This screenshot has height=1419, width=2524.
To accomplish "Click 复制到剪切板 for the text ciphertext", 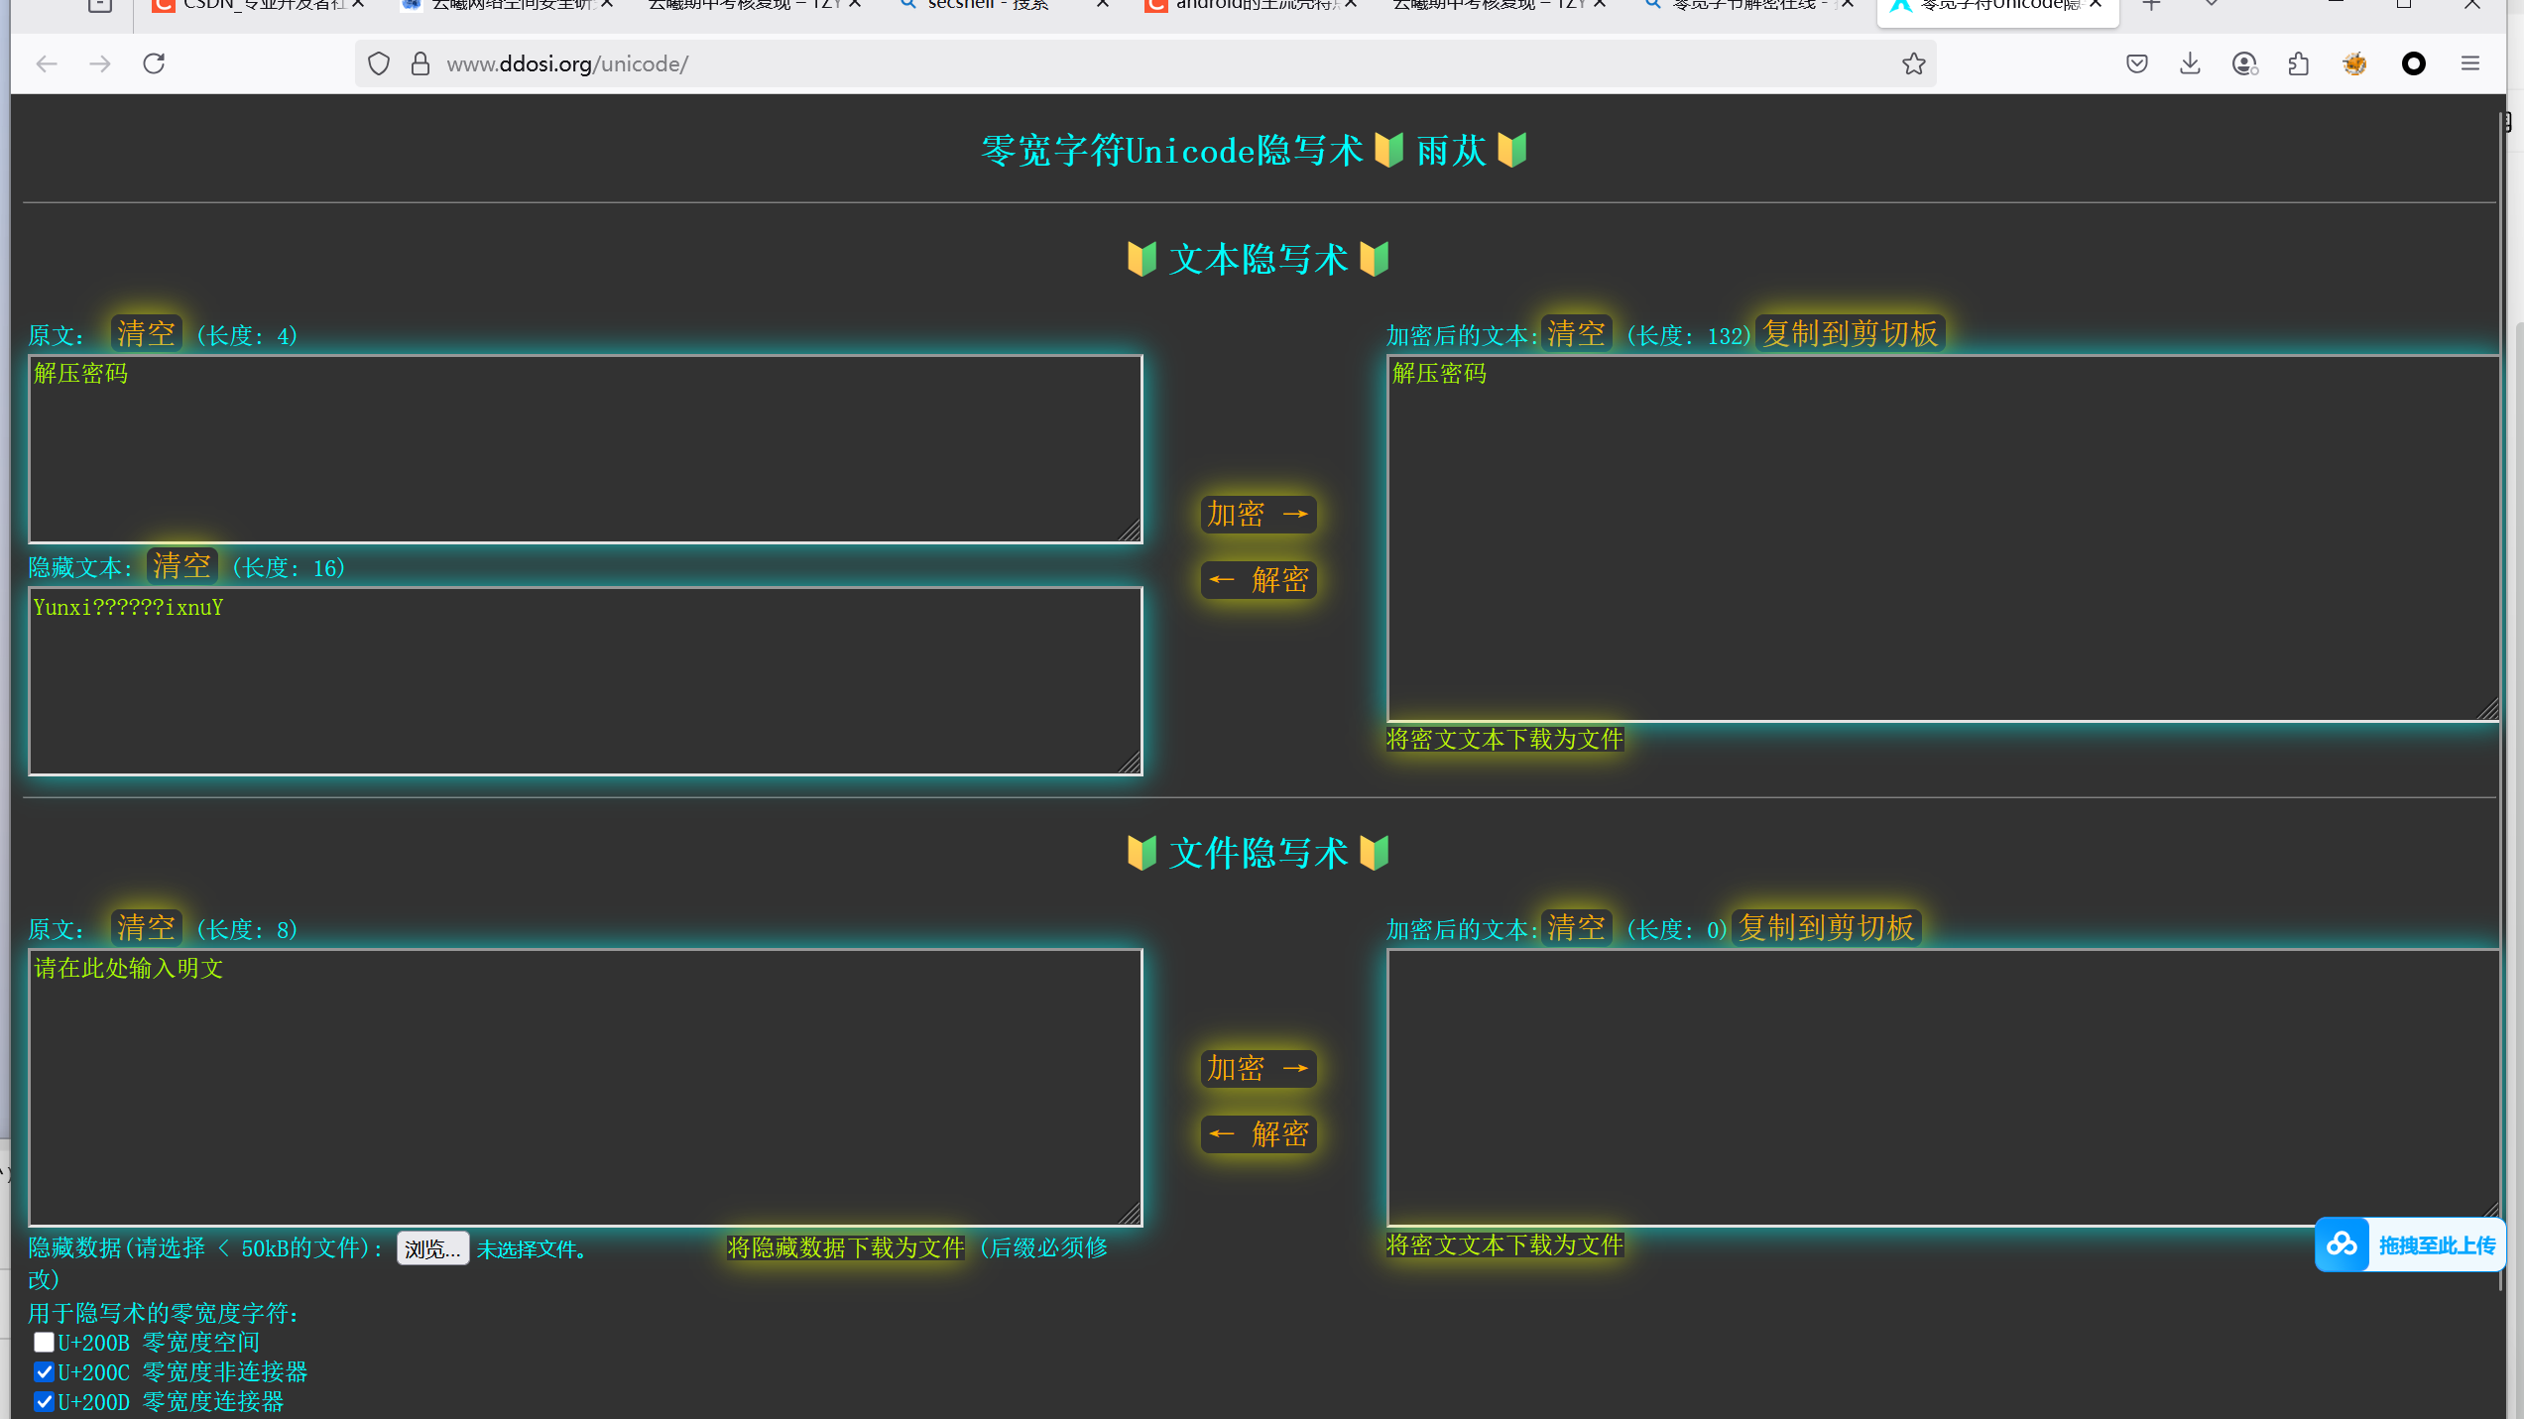I will coord(1850,334).
